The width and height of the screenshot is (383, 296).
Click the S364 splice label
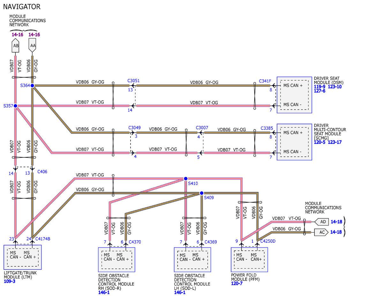(x=25, y=86)
